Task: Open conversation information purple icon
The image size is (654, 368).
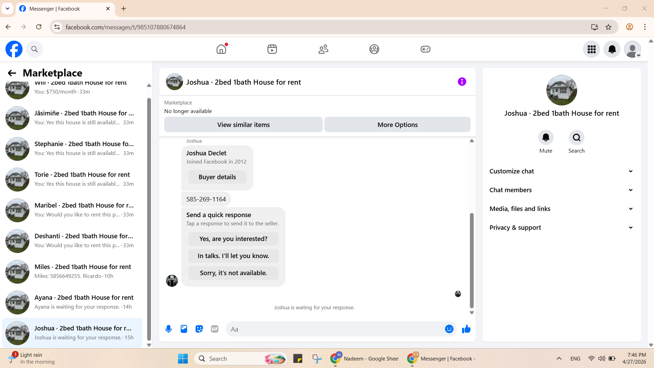Action: pos(462,82)
